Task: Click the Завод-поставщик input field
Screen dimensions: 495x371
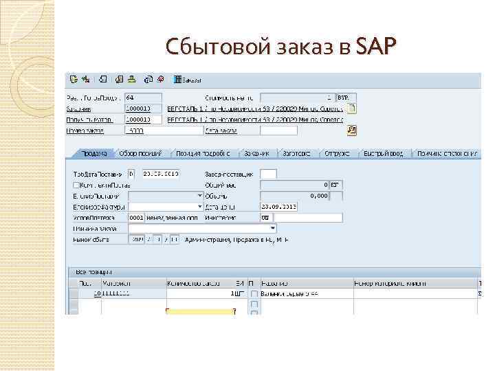Action: tap(268, 174)
